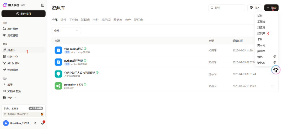Open 集成管理 in the sidebar
The width and height of the screenshot is (283, 129).
point(24,36)
